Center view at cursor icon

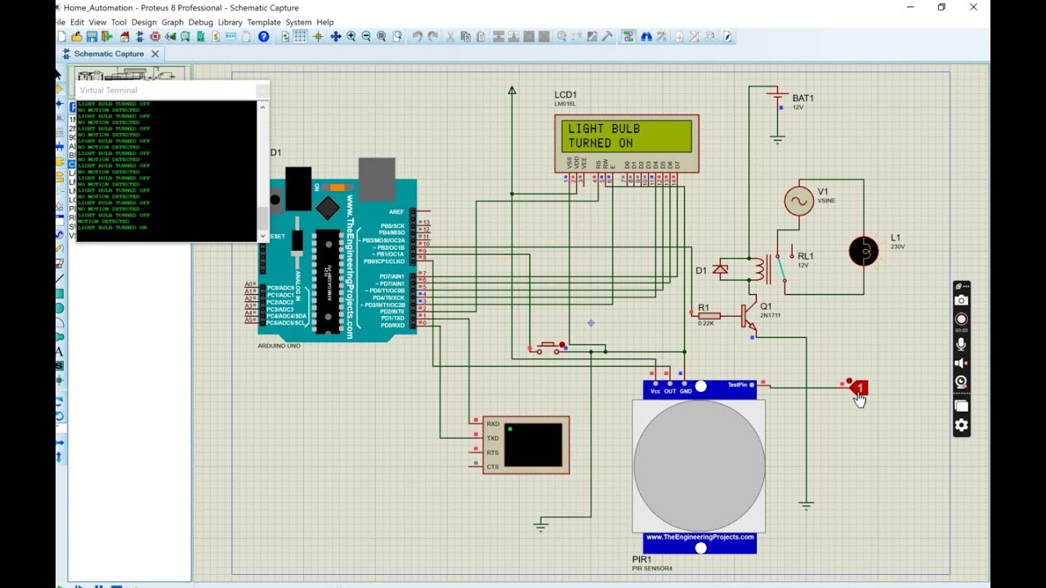coord(336,37)
